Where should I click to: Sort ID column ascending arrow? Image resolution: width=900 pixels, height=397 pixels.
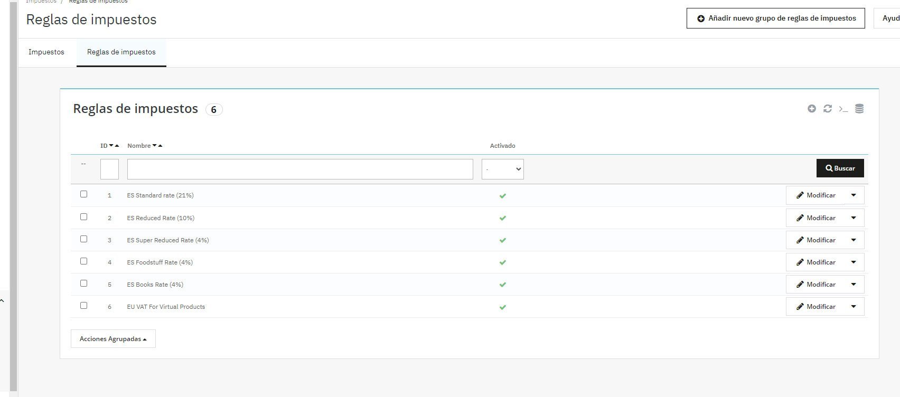(x=117, y=146)
